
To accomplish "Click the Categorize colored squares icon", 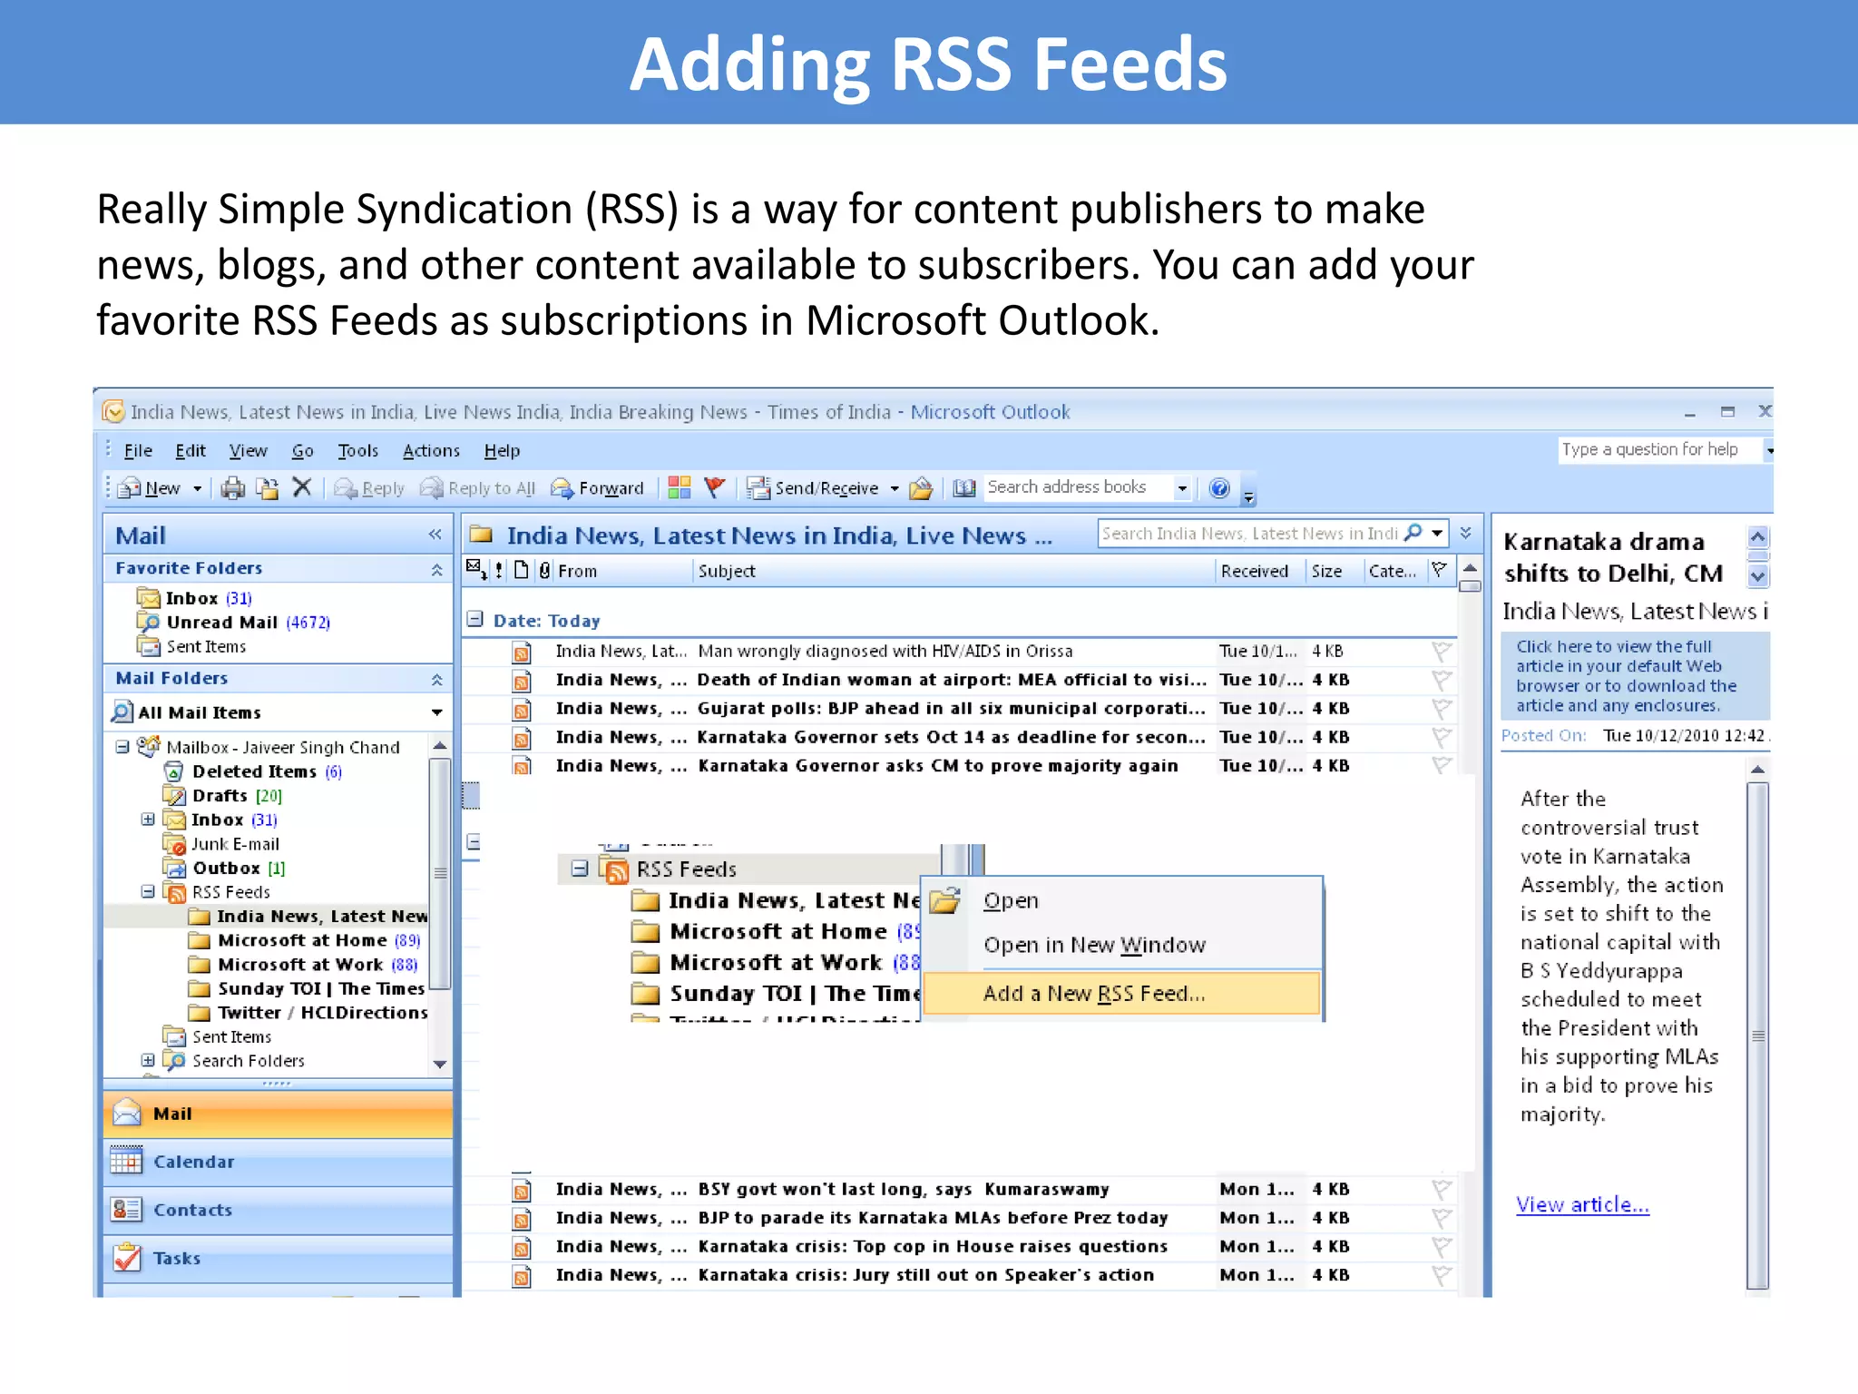I will (x=679, y=488).
